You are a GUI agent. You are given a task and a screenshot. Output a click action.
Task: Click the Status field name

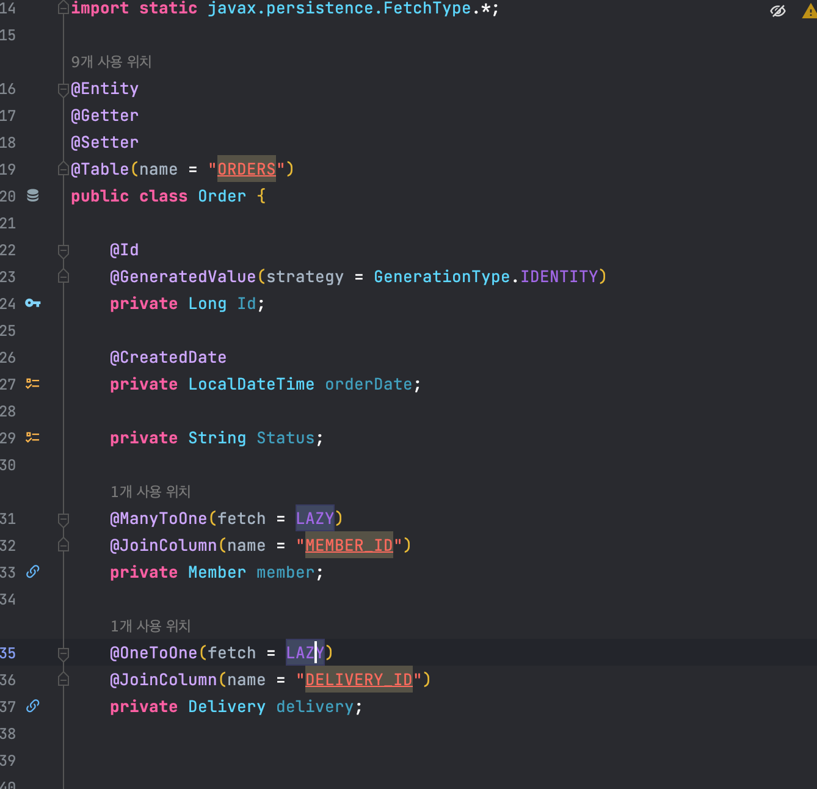[285, 437]
